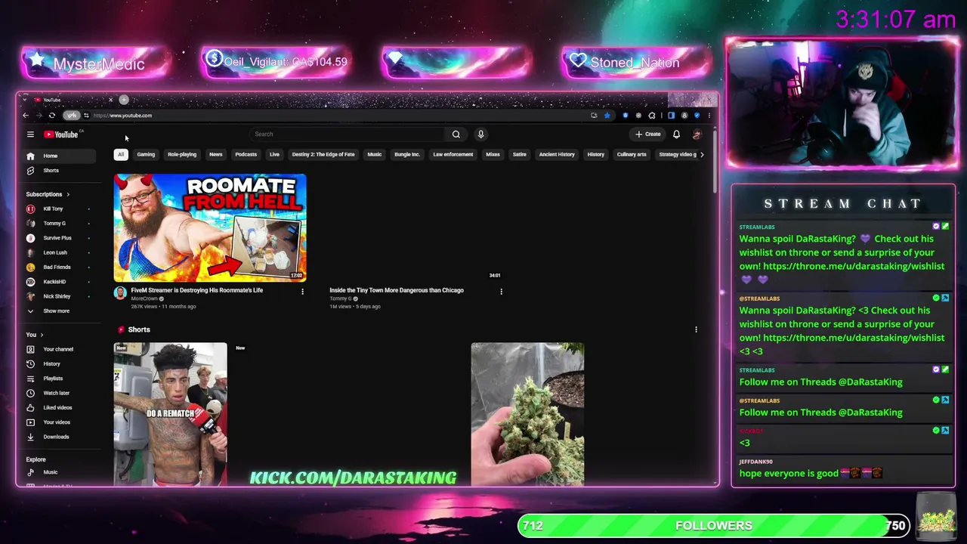Open Leon Lush subscription channel
The height and width of the screenshot is (544, 967).
pyautogui.click(x=60, y=253)
